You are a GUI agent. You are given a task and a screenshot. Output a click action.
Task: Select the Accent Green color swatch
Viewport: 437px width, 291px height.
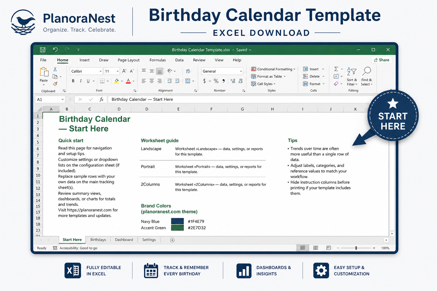177,228
